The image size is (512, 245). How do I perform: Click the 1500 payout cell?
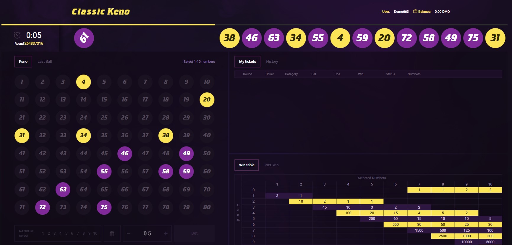(419, 230)
